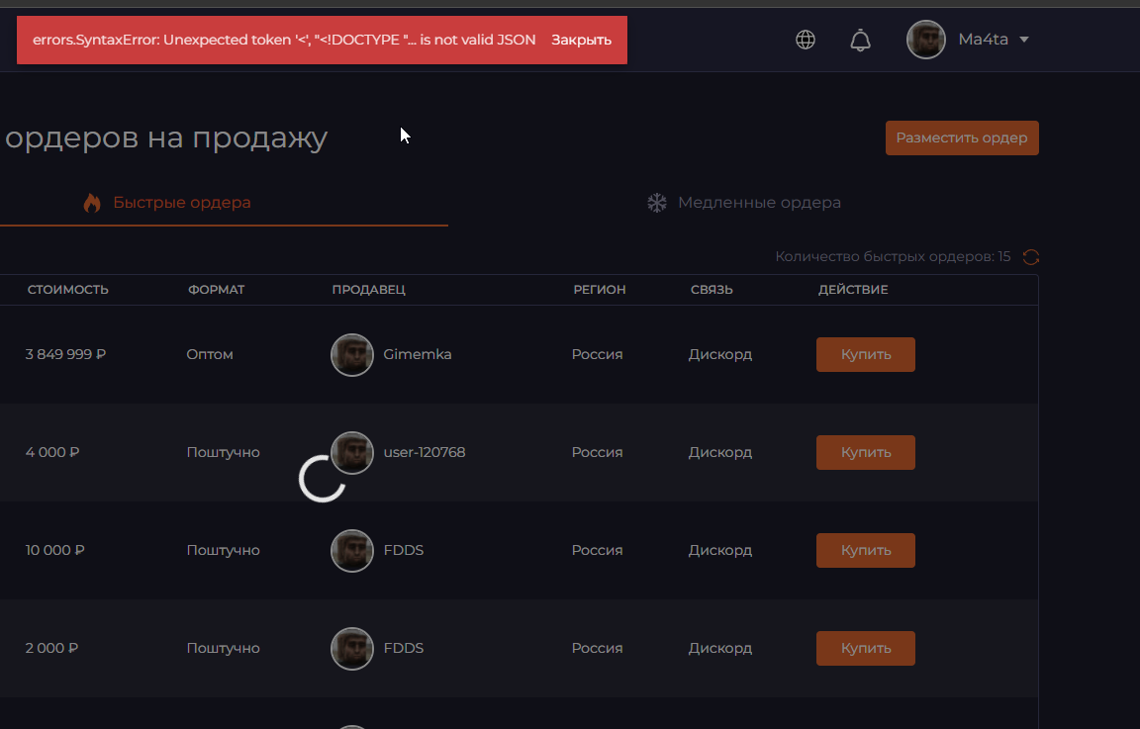
Task: Open notifications bell icon
Action: [x=860, y=40]
